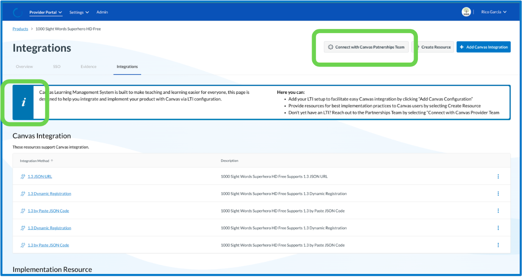This screenshot has width=522, height=277.
Task: Switch to the Overview tab
Action: tap(24, 67)
